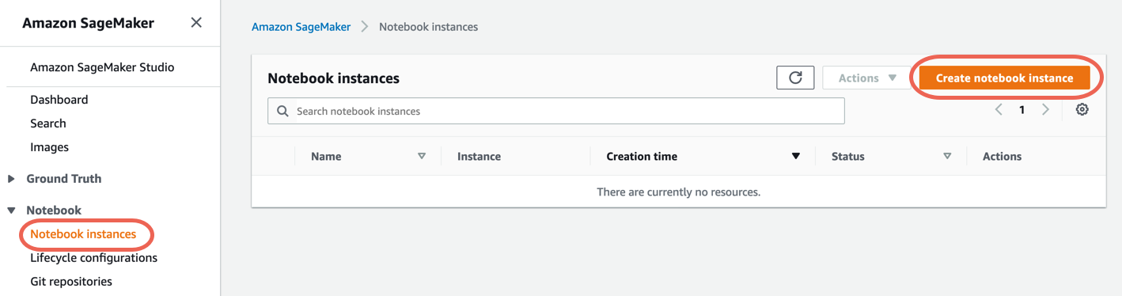Follow the Amazon SageMaker breadcrumb link
The height and width of the screenshot is (296, 1122).
pyautogui.click(x=301, y=27)
